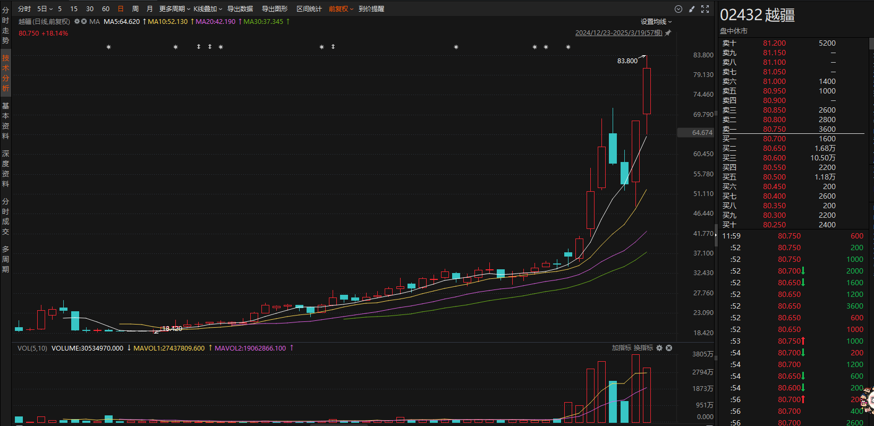Close the VOL indicator panel

[669, 348]
